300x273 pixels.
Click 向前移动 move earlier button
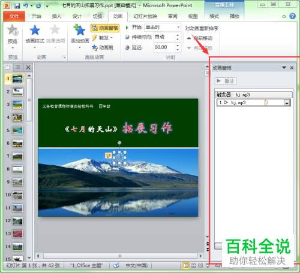[x=200, y=38]
